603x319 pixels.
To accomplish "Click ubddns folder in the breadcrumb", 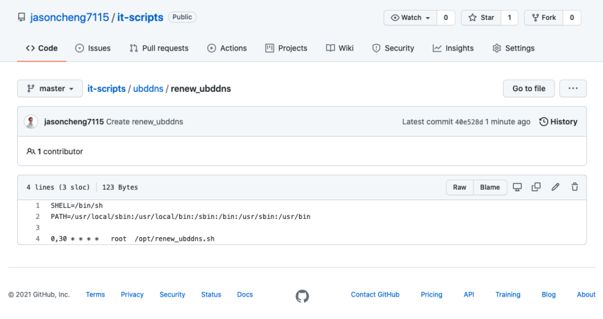I will (x=148, y=88).
